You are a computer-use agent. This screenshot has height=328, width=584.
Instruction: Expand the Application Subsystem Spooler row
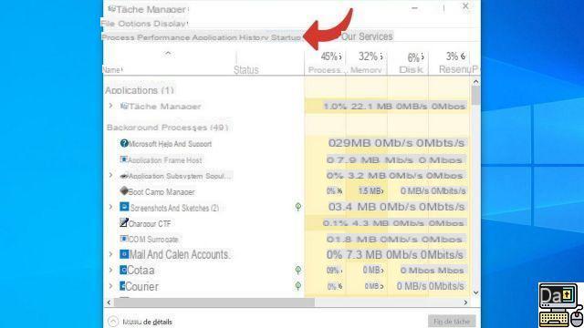coord(110,175)
